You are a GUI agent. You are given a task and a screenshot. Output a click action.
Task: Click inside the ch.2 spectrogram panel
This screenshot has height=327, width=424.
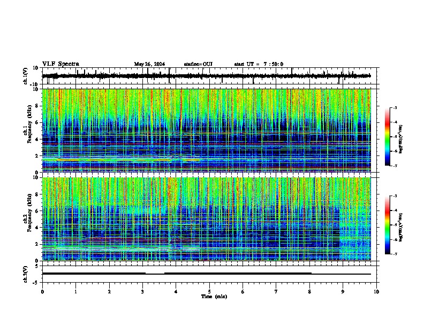point(206,219)
